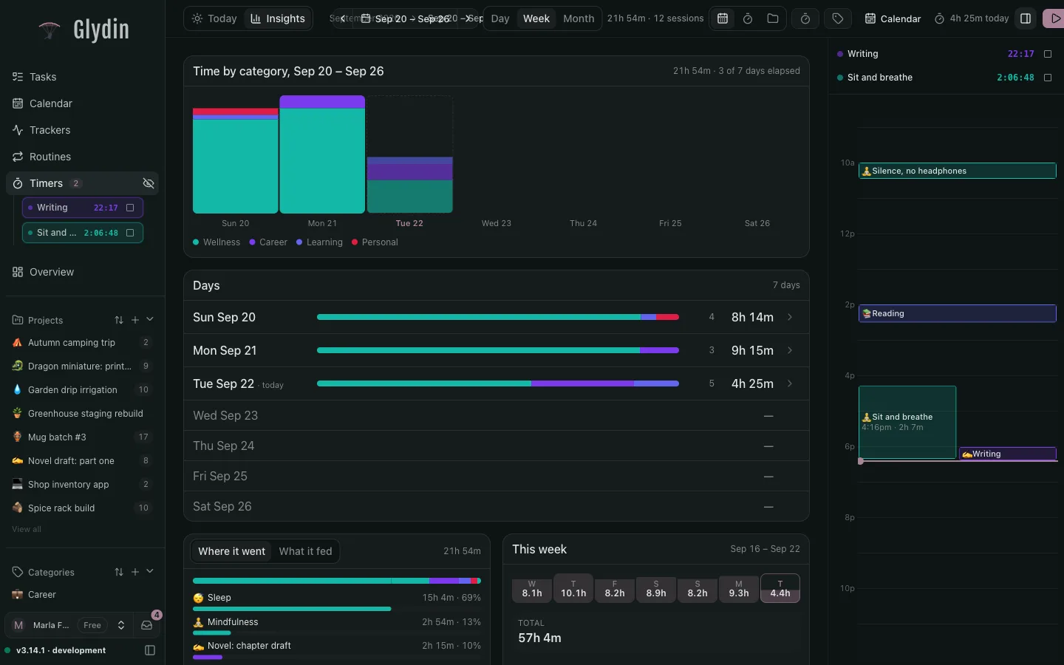Add a new project with the plus icon
The height and width of the screenshot is (665, 1064).
click(x=135, y=320)
